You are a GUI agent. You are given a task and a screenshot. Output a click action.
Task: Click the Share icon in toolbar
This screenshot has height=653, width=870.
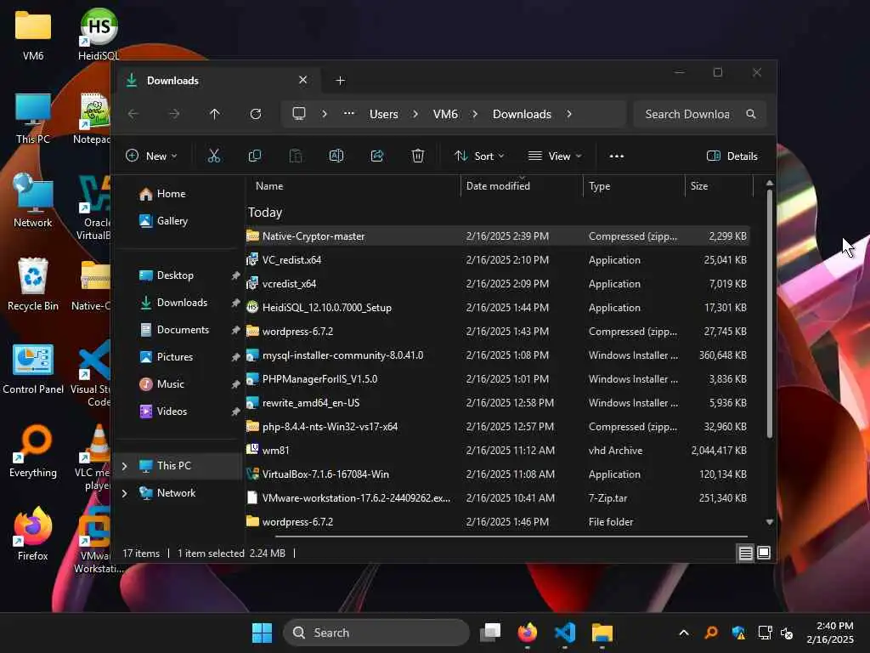pos(377,156)
